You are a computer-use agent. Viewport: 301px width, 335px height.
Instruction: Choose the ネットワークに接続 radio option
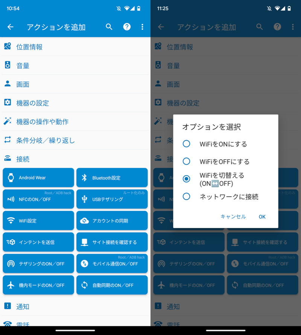pos(187,196)
